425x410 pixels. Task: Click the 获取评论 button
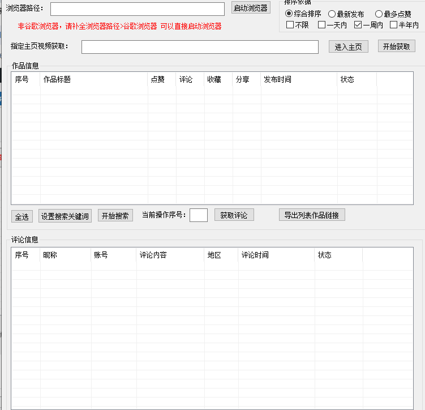click(234, 215)
